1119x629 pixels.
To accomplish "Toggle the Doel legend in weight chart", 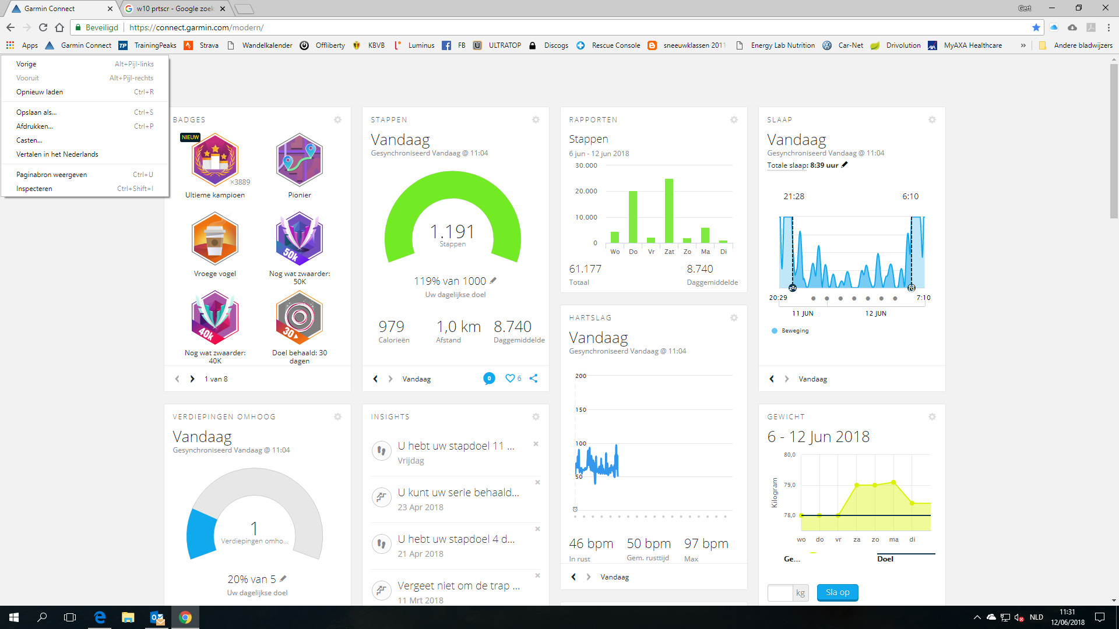I will pos(885,559).
